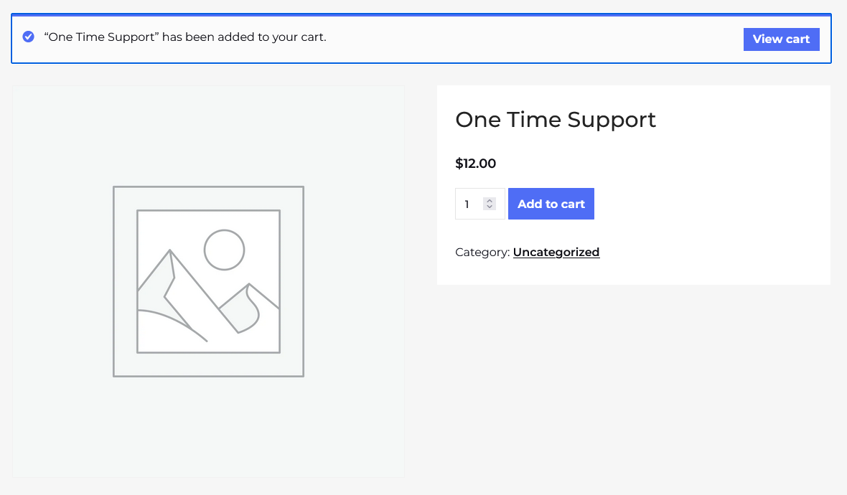Click the dollar sign of the price
The image size is (847, 495).
coord(459,164)
